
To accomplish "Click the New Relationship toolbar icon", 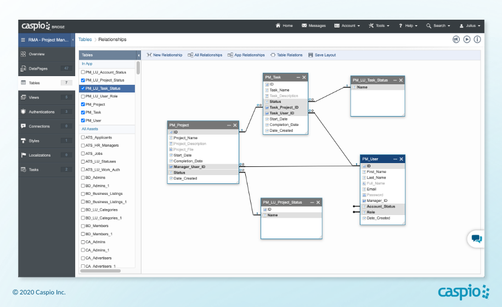I will tap(149, 55).
